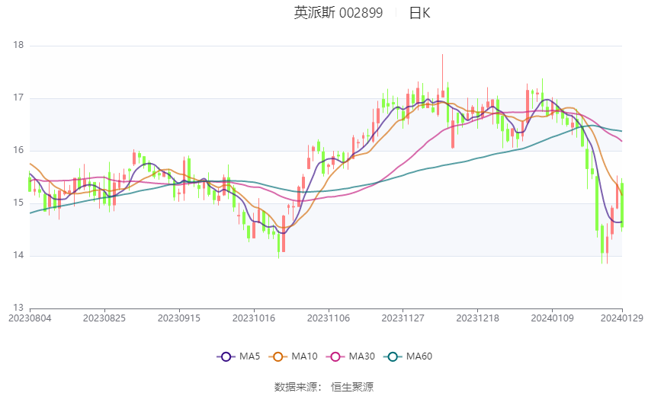The width and height of the screenshot is (648, 393).
Task: Click the x-axis date 20231016
Action: point(254,318)
